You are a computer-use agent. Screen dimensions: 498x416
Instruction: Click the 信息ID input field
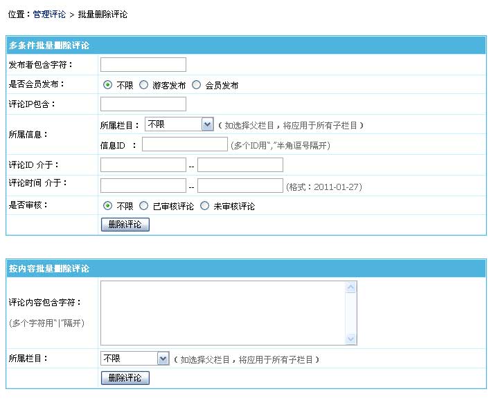coord(185,144)
